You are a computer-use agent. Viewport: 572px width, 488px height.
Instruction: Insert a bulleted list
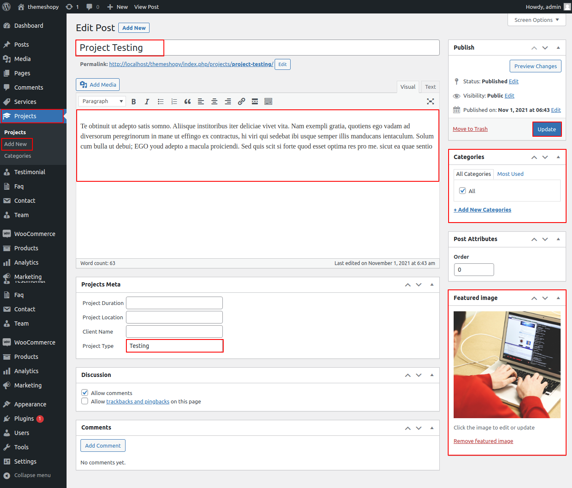[x=160, y=101]
